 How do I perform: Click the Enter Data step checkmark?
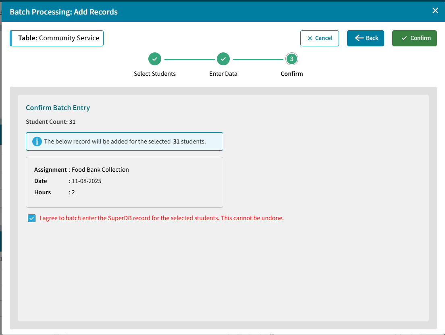[x=223, y=59]
